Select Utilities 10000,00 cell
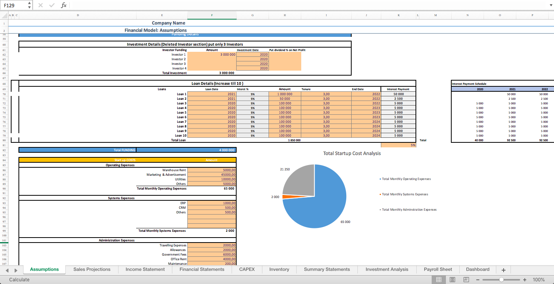554x284 pixels. (x=212, y=179)
